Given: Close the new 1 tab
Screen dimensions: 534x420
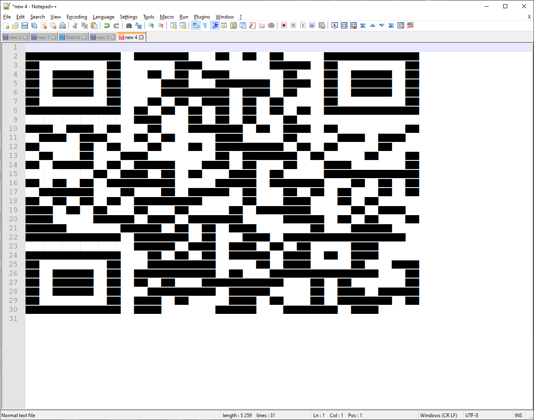Looking at the screenshot, I should coord(53,37).
